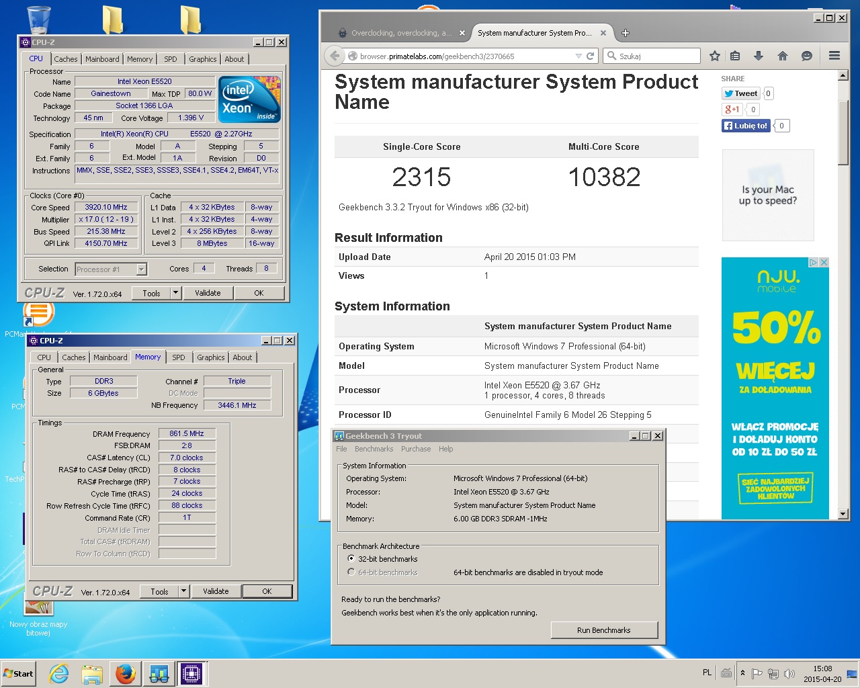This screenshot has height=688, width=860.
Task: Open the Firefox hamburger menu
Action: 834,56
